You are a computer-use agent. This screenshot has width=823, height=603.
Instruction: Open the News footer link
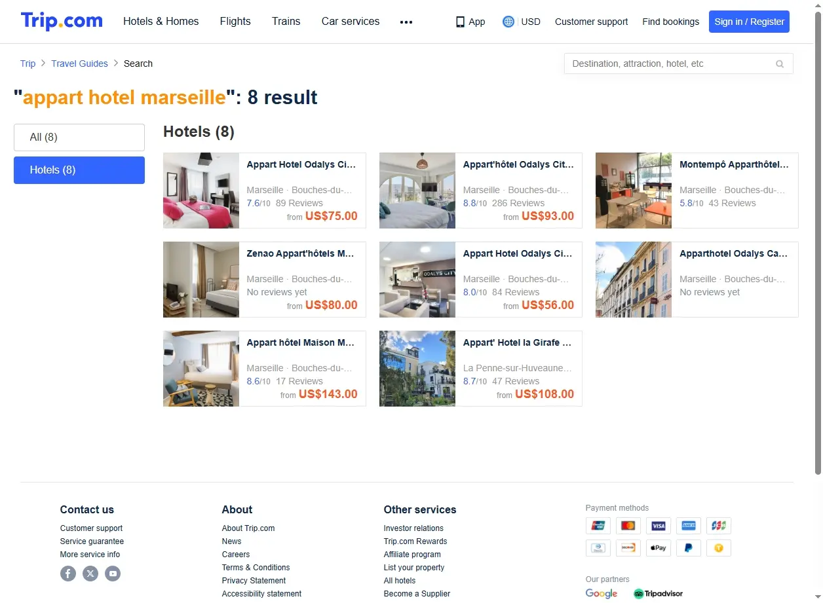231,541
